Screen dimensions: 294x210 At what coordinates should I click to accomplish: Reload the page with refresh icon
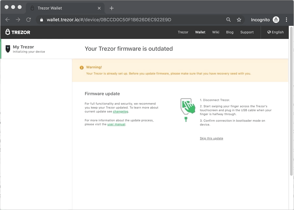point(28,20)
